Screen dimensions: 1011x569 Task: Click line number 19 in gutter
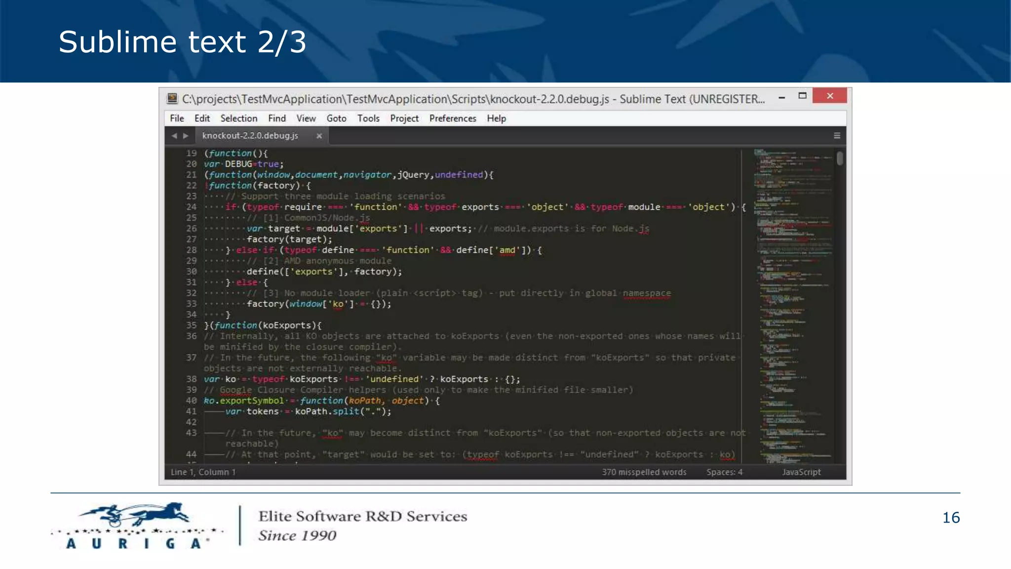[x=192, y=153]
